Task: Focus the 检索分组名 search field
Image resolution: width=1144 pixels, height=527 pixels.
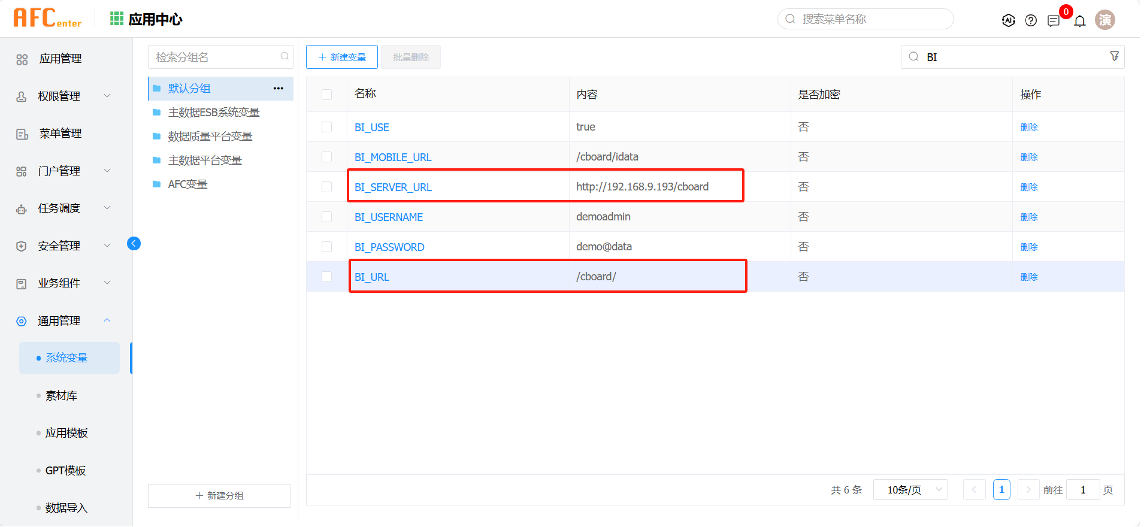Action: (214, 57)
